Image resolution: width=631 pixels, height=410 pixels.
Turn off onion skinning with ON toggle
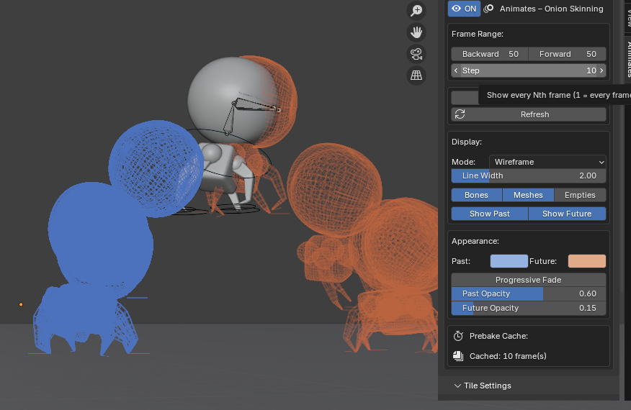pos(464,9)
